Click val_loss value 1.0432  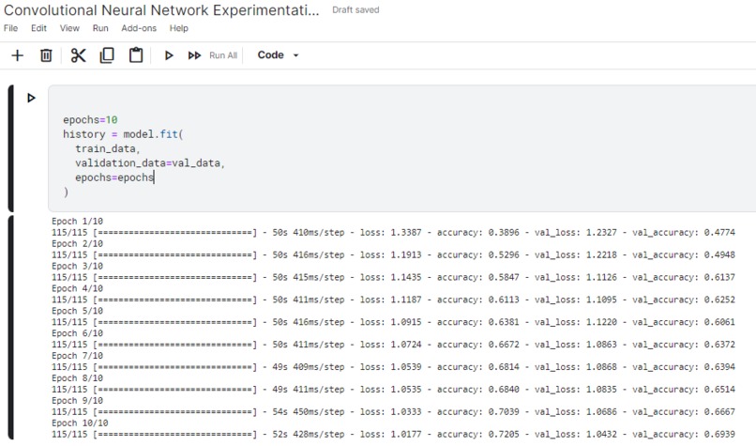tap(601, 435)
